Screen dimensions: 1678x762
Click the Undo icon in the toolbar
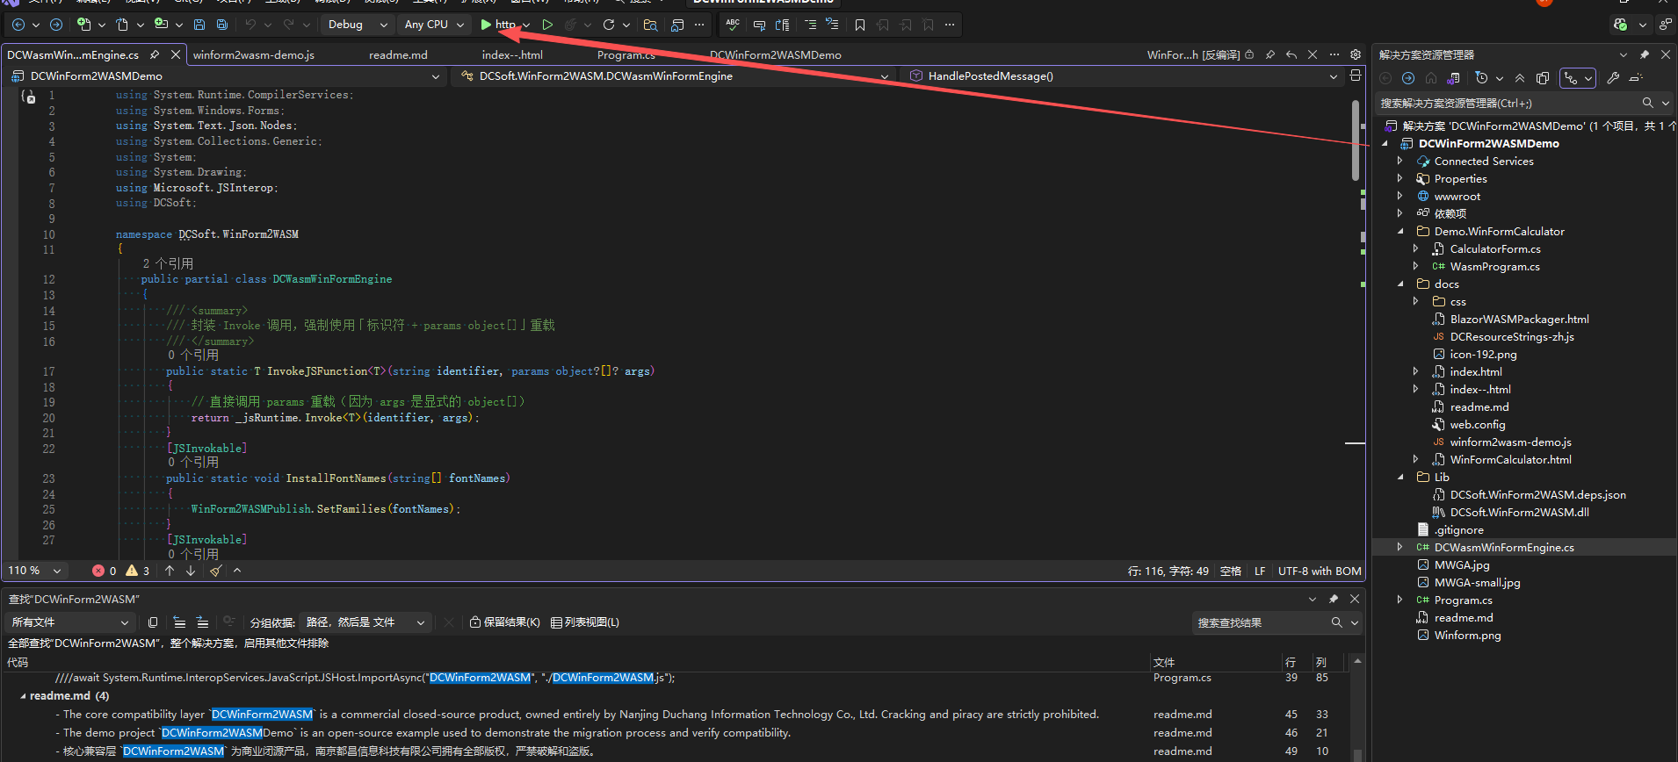[x=250, y=25]
